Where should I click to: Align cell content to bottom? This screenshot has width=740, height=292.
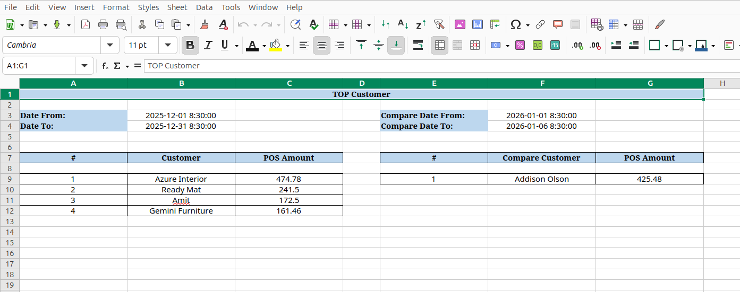coord(396,46)
